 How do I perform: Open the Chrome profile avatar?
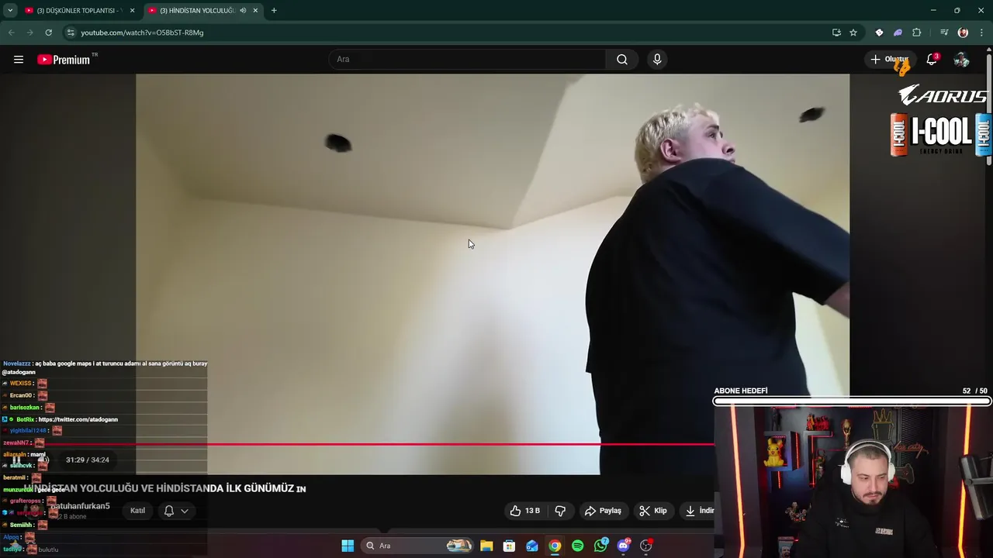pos(963,33)
